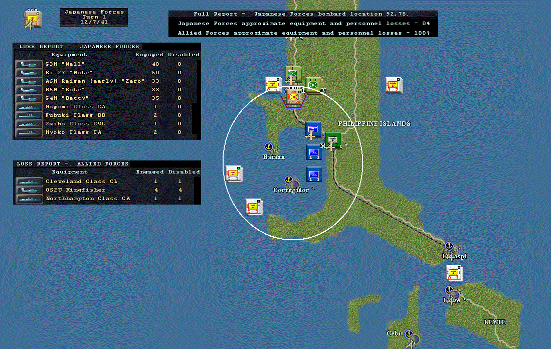Click the B5N Kate aircraft icon

(x=29, y=90)
